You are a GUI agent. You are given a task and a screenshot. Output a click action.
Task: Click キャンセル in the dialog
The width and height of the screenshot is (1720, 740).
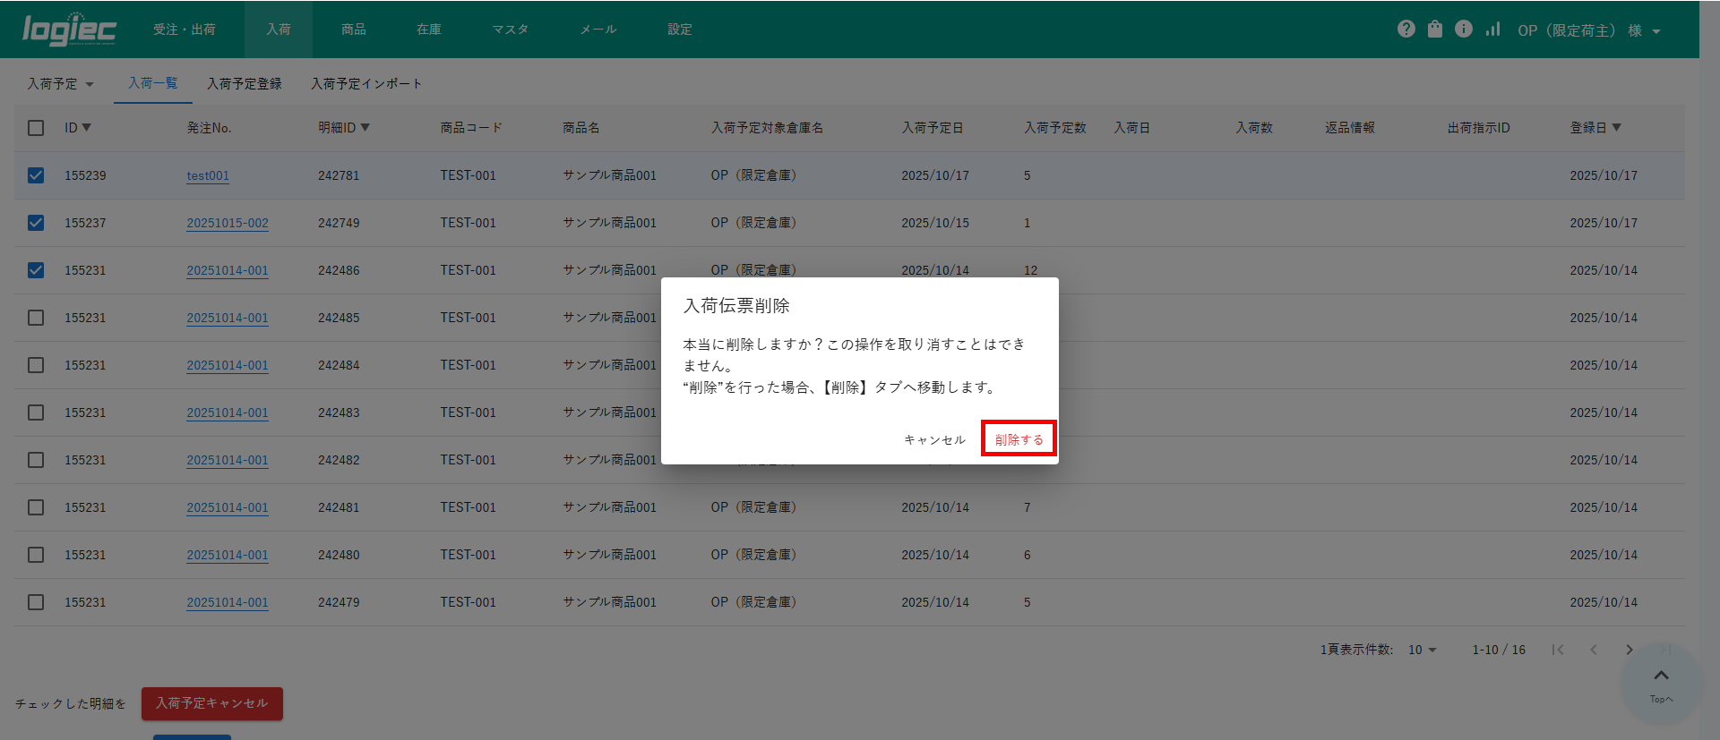click(934, 439)
